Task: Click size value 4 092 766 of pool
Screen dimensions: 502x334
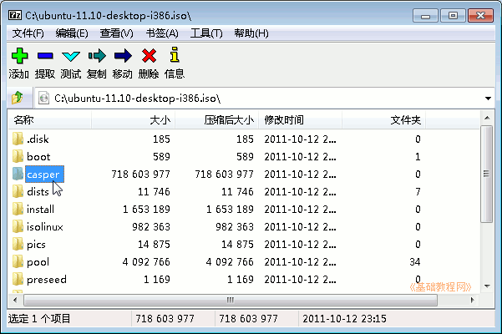Action: coord(146,262)
